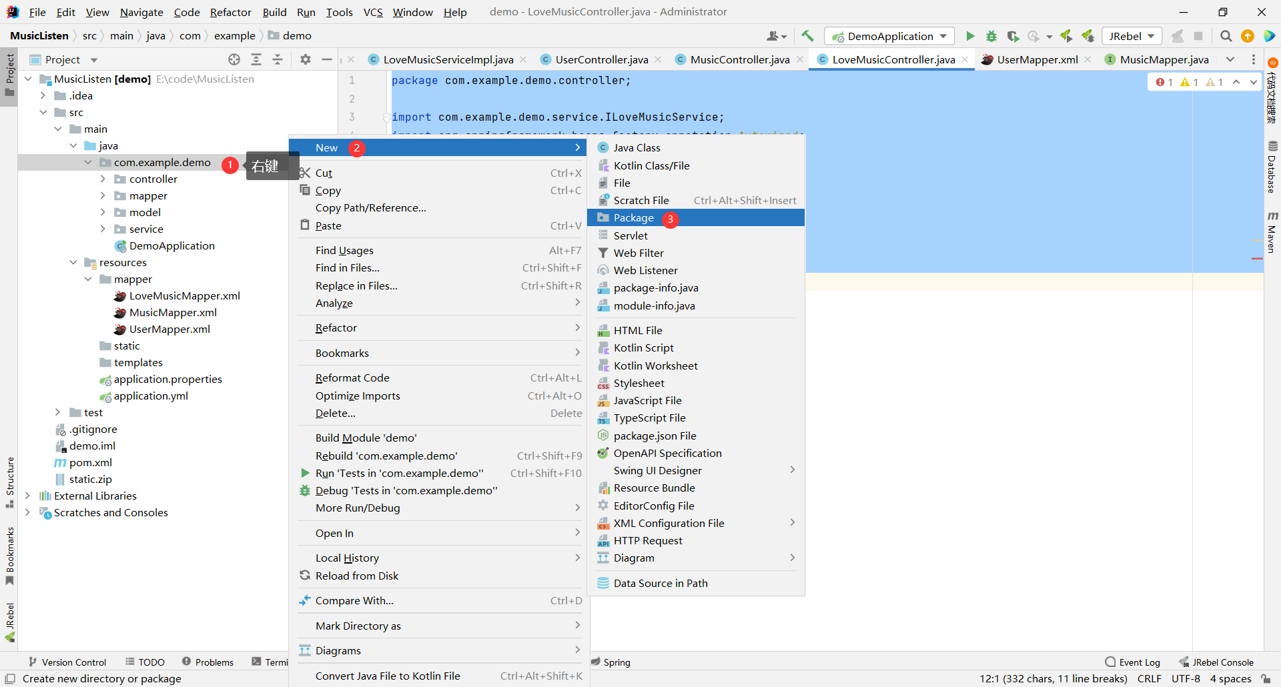The image size is (1281, 687).
Task: Select Data Source in Path entry
Action: (x=696, y=583)
